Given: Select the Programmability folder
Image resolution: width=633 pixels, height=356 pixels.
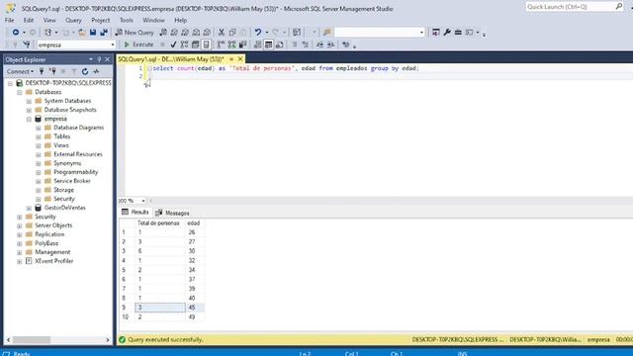Looking at the screenshot, I should (75, 172).
